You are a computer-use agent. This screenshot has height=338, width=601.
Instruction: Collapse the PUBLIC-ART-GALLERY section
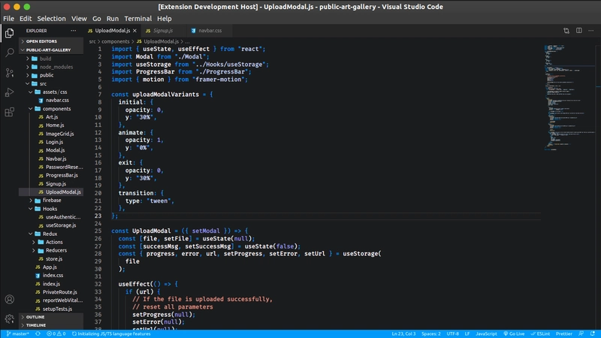pos(51,50)
